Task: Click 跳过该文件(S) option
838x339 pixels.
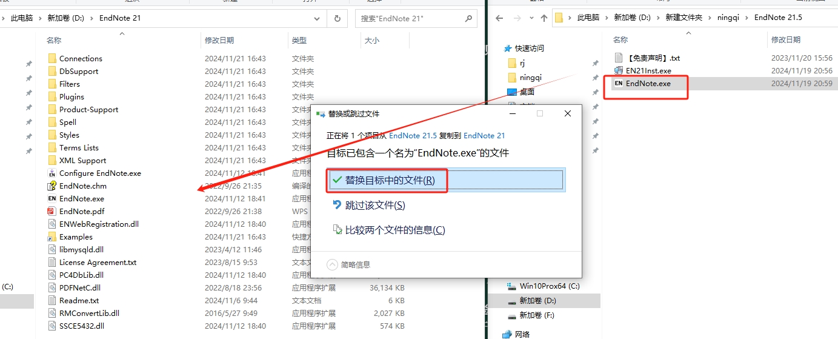Action: click(x=445, y=206)
